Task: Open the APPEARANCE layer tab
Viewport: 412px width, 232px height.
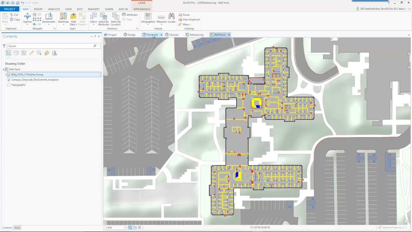Action: click(x=142, y=9)
